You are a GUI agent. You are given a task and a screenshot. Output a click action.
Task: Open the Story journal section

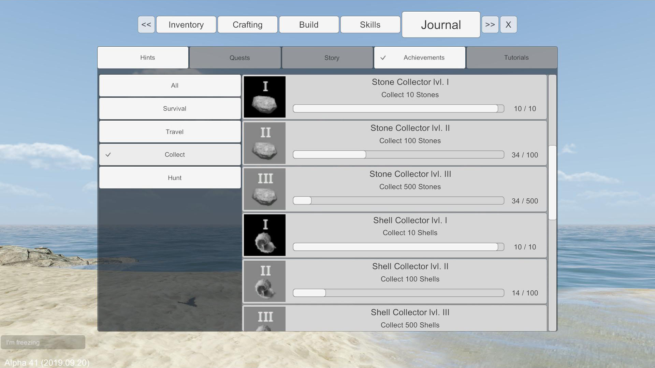(x=327, y=58)
